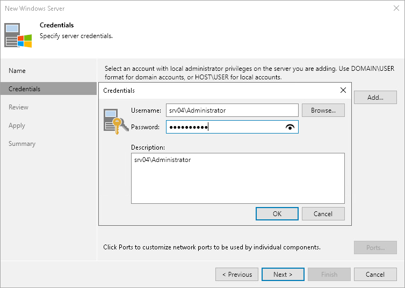The width and height of the screenshot is (405, 288).
Task: Click the Windows server icon in header
Action: coord(18,35)
